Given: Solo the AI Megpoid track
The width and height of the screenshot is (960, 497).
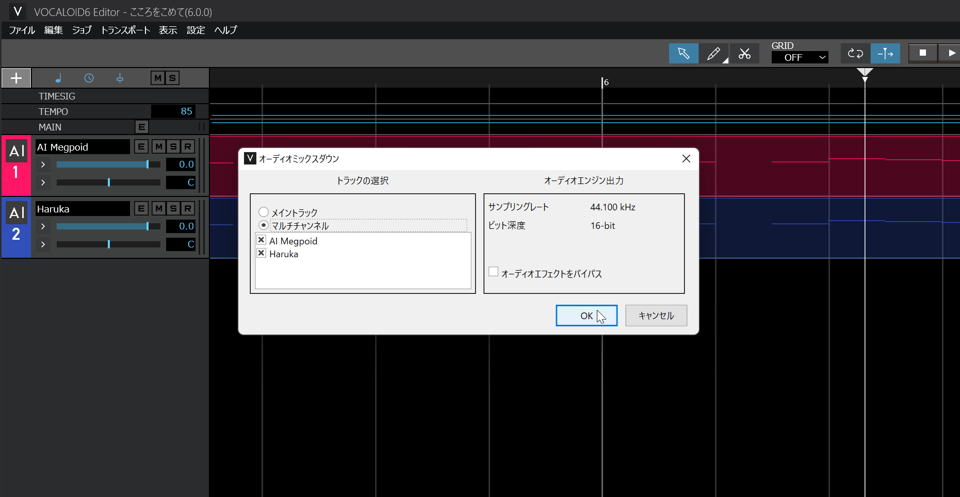Looking at the screenshot, I should point(173,146).
